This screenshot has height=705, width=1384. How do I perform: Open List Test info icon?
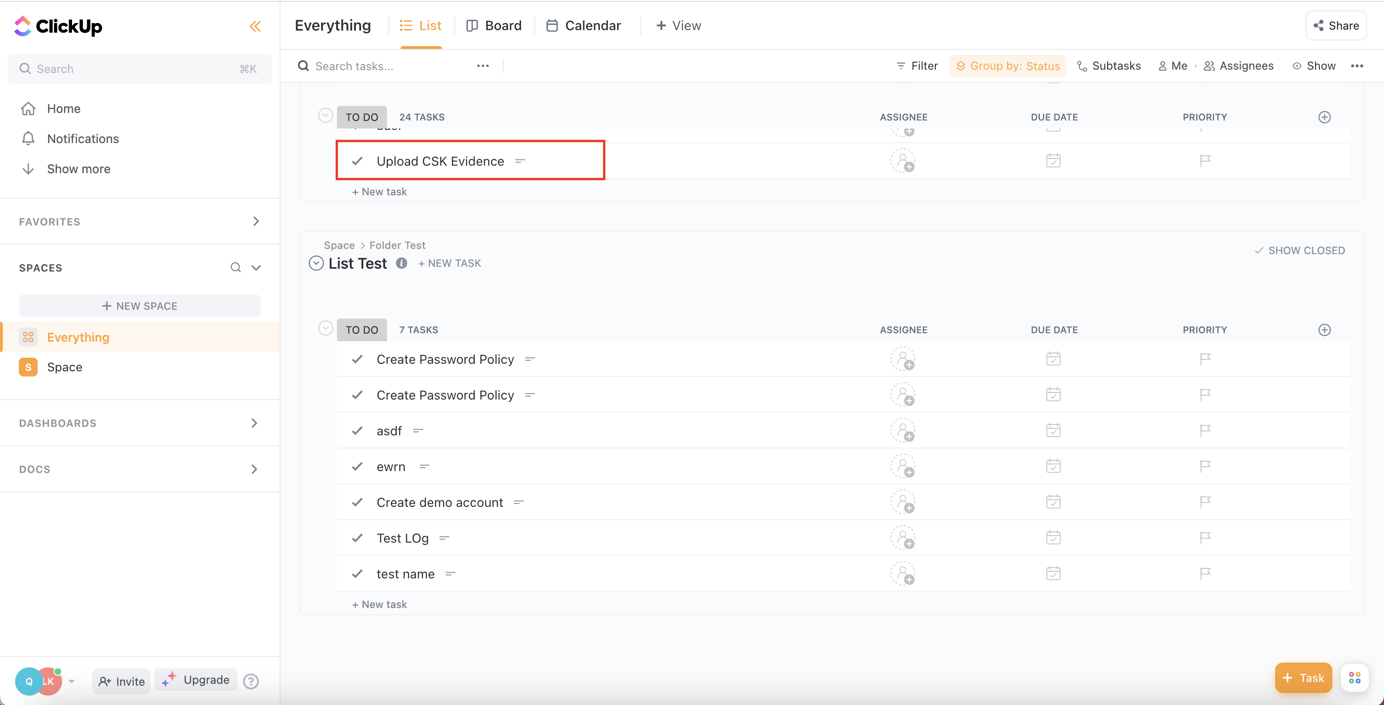tap(402, 263)
